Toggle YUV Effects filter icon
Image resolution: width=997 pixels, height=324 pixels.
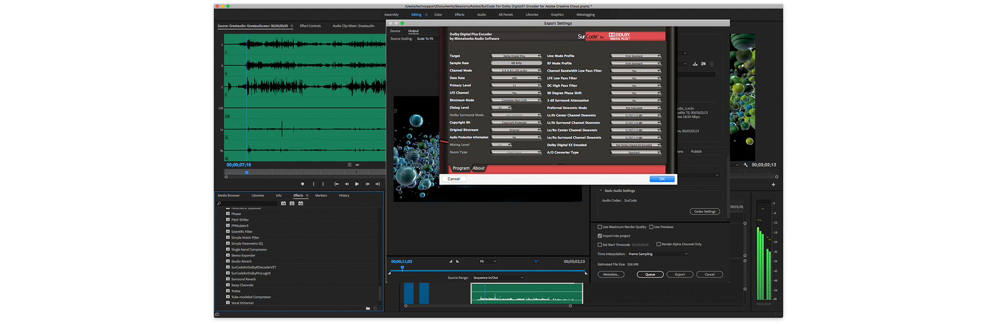pos(301,203)
